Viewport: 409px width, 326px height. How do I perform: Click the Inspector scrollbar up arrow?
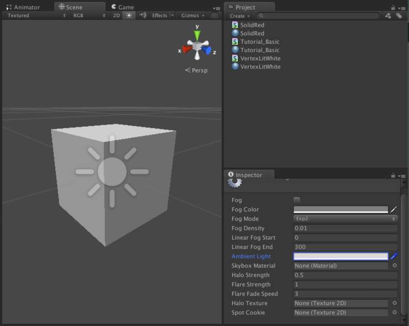point(404,182)
